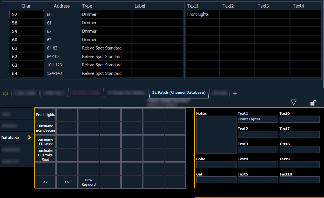Click the Text3 column header in the table
The height and width of the screenshot is (198, 324).
[263, 6]
